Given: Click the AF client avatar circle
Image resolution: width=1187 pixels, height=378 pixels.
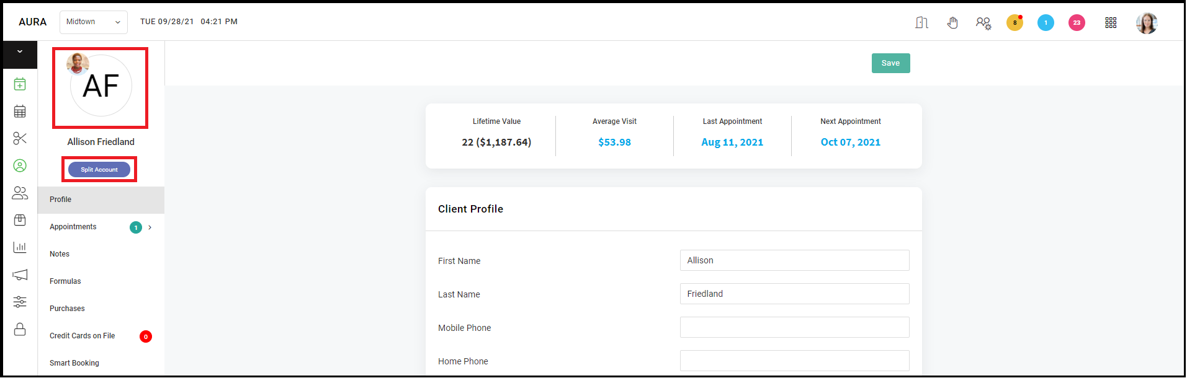Looking at the screenshot, I should [x=101, y=86].
